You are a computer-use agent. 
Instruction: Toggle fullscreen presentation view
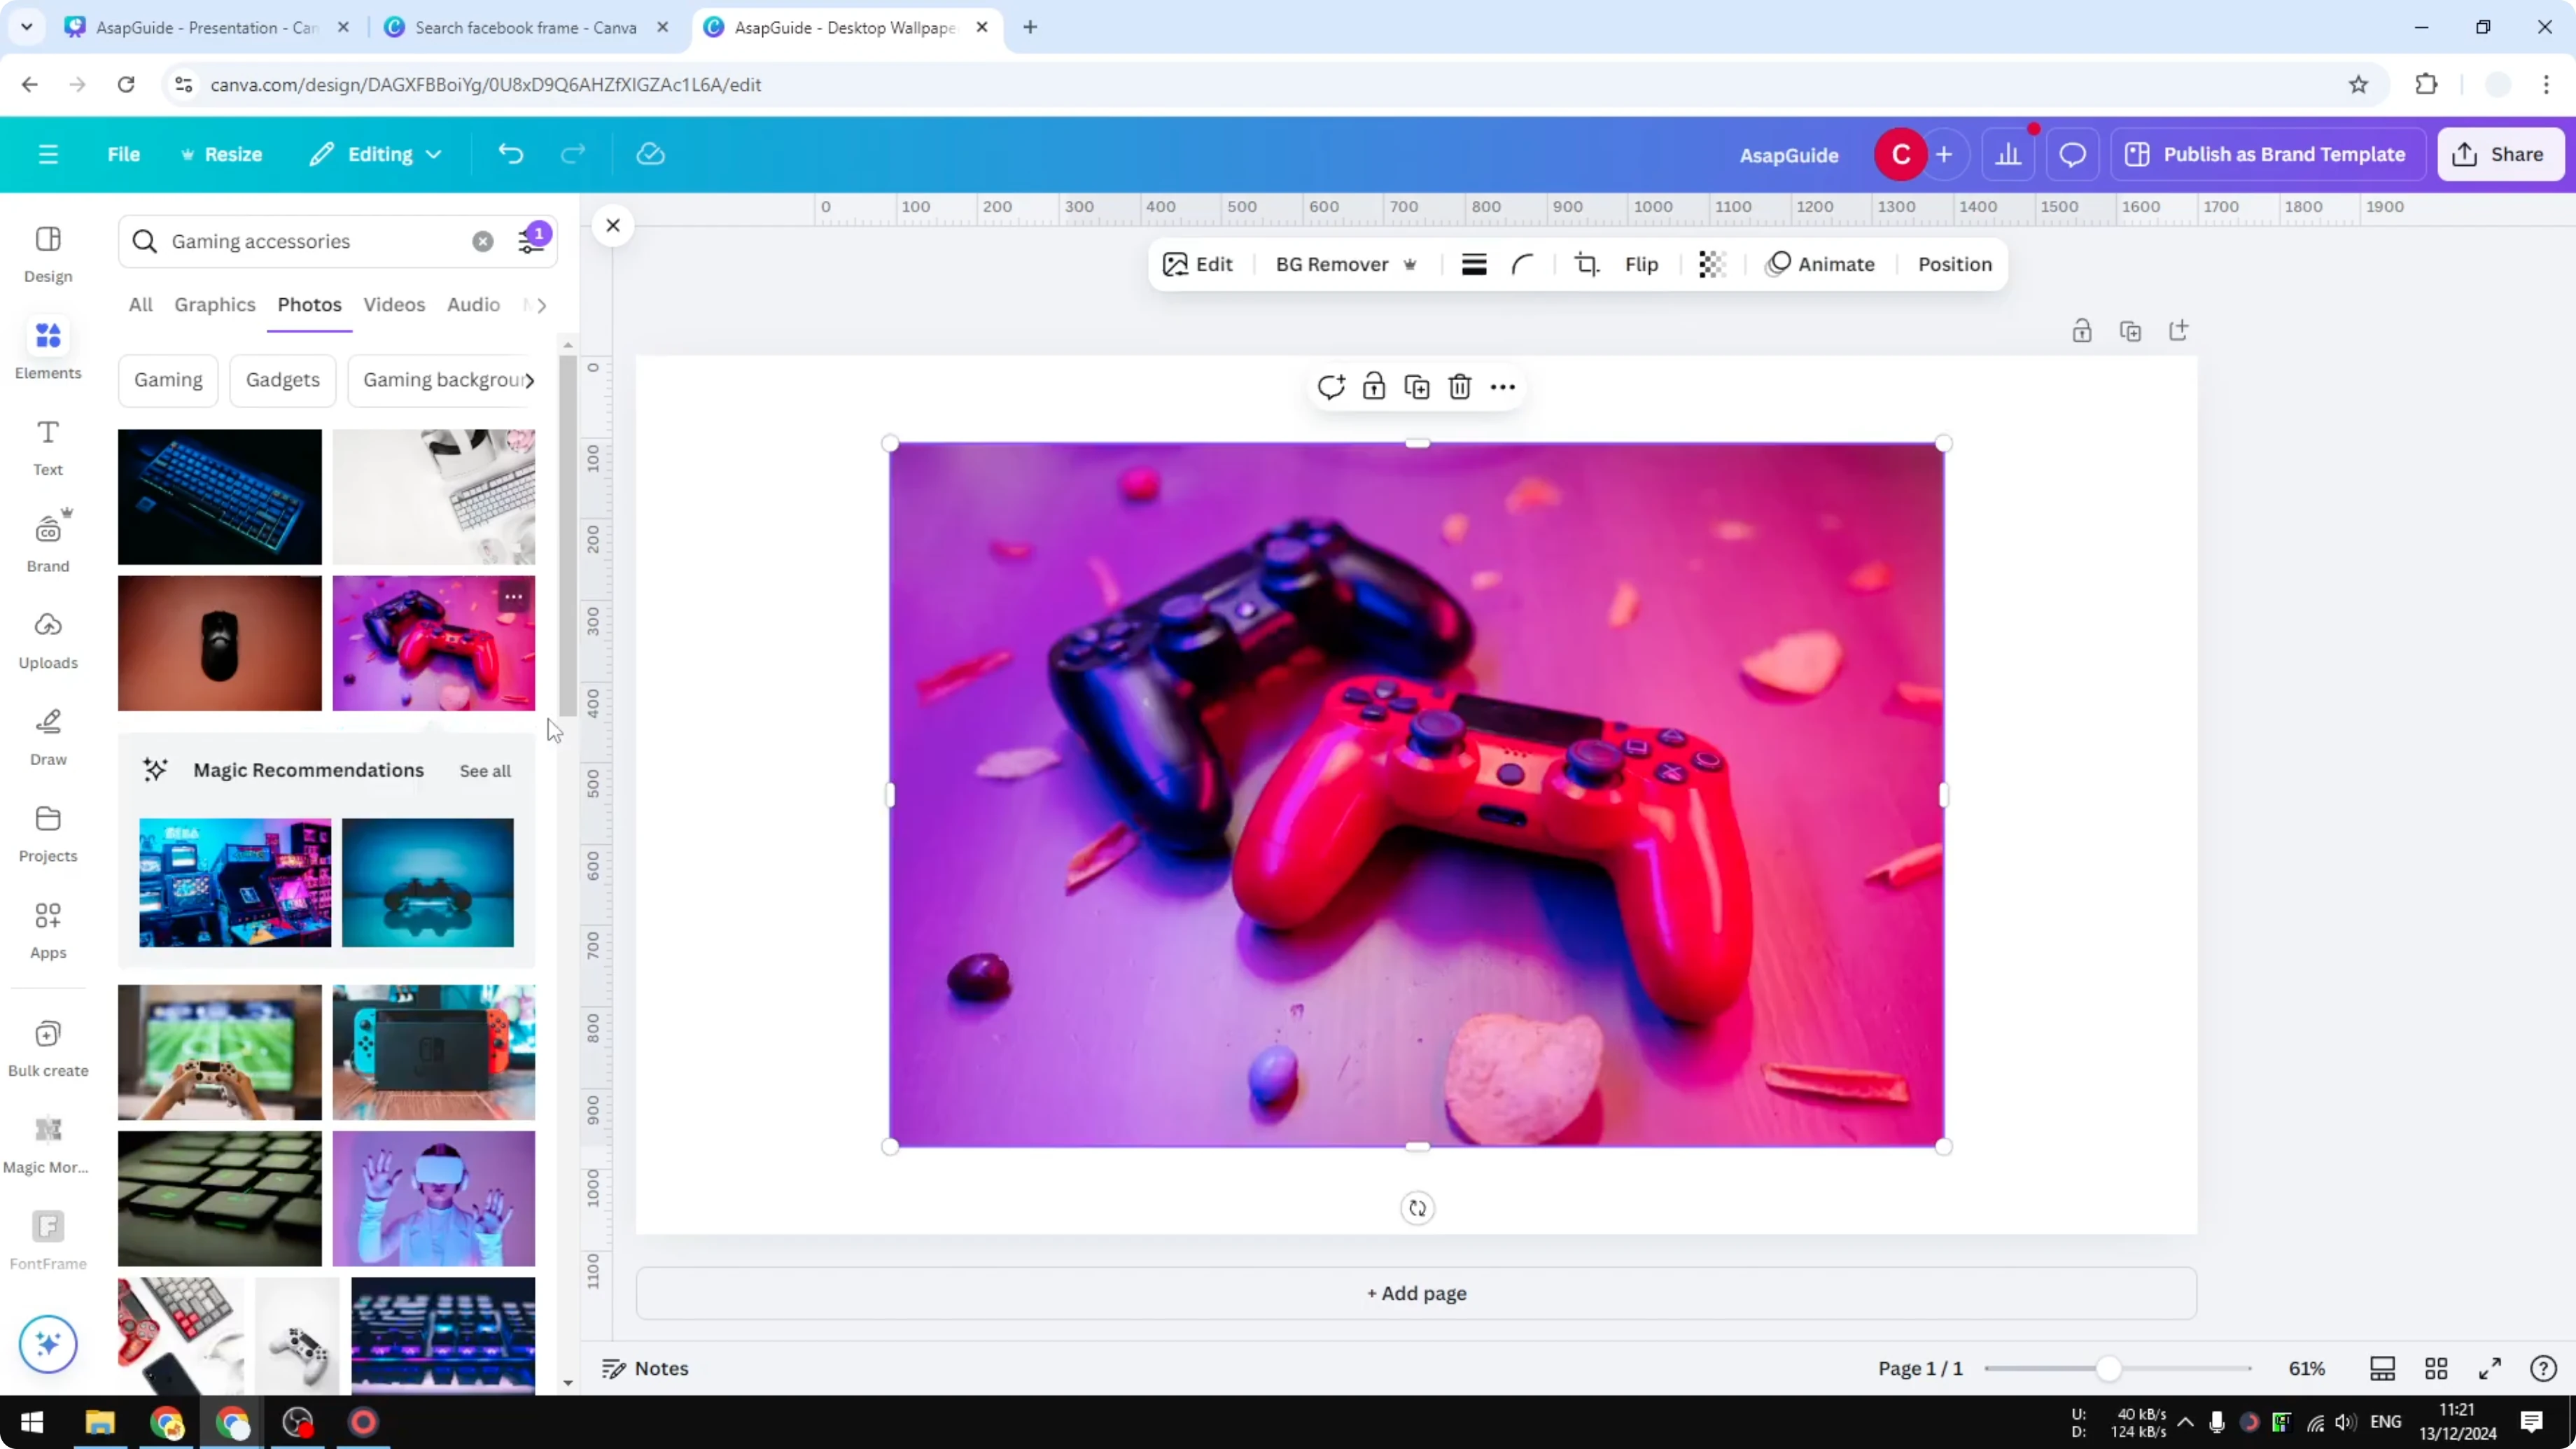pyautogui.click(x=2490, y=1368)
